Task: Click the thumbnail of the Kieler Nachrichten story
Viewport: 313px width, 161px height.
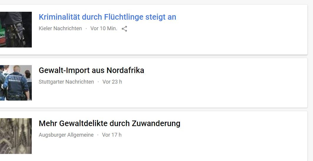Action: click(x=16, y=30)
